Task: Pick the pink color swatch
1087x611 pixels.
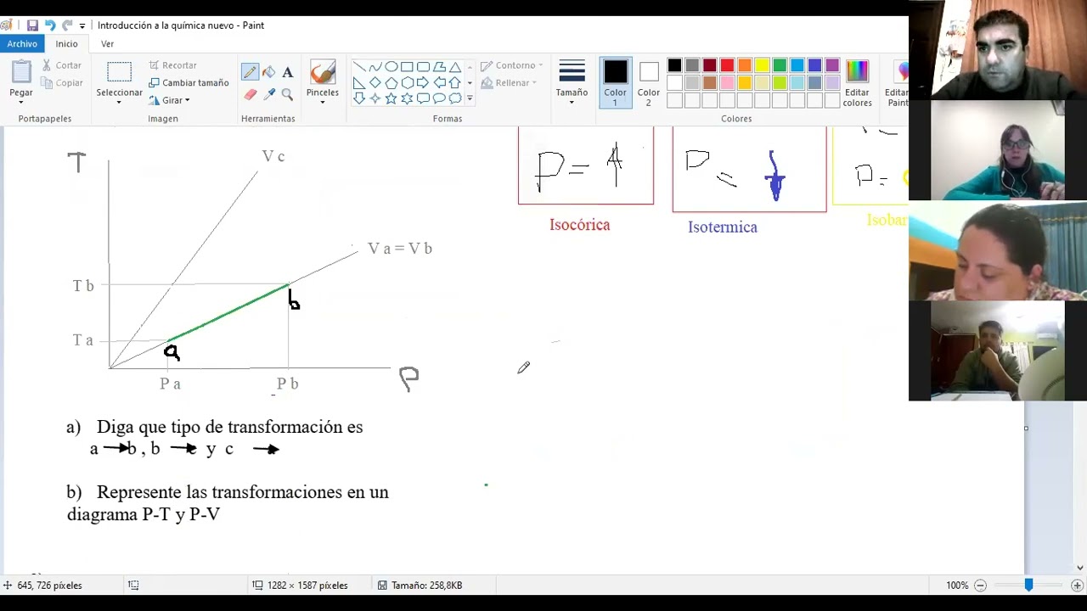Action: pos(727,83)
